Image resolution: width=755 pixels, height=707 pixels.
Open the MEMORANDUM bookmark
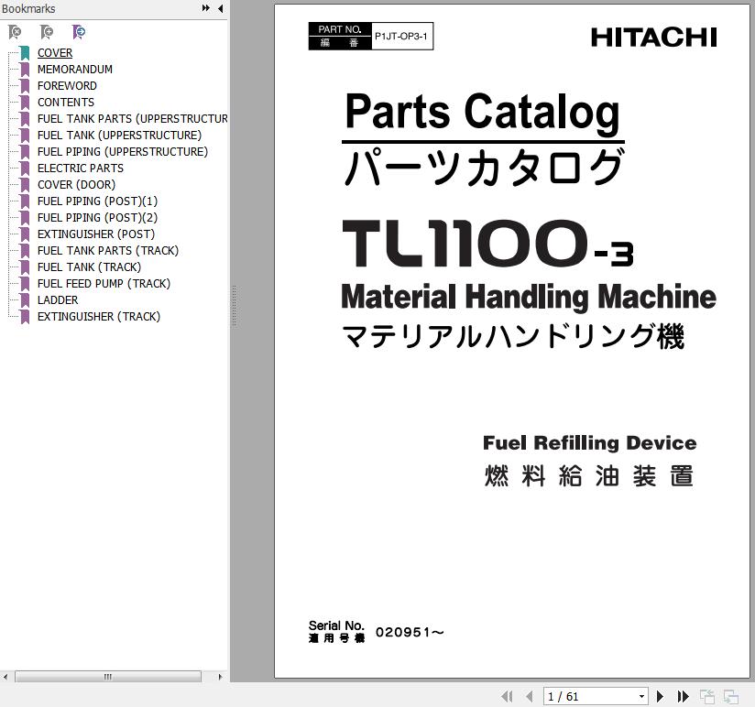coord(74,69)
